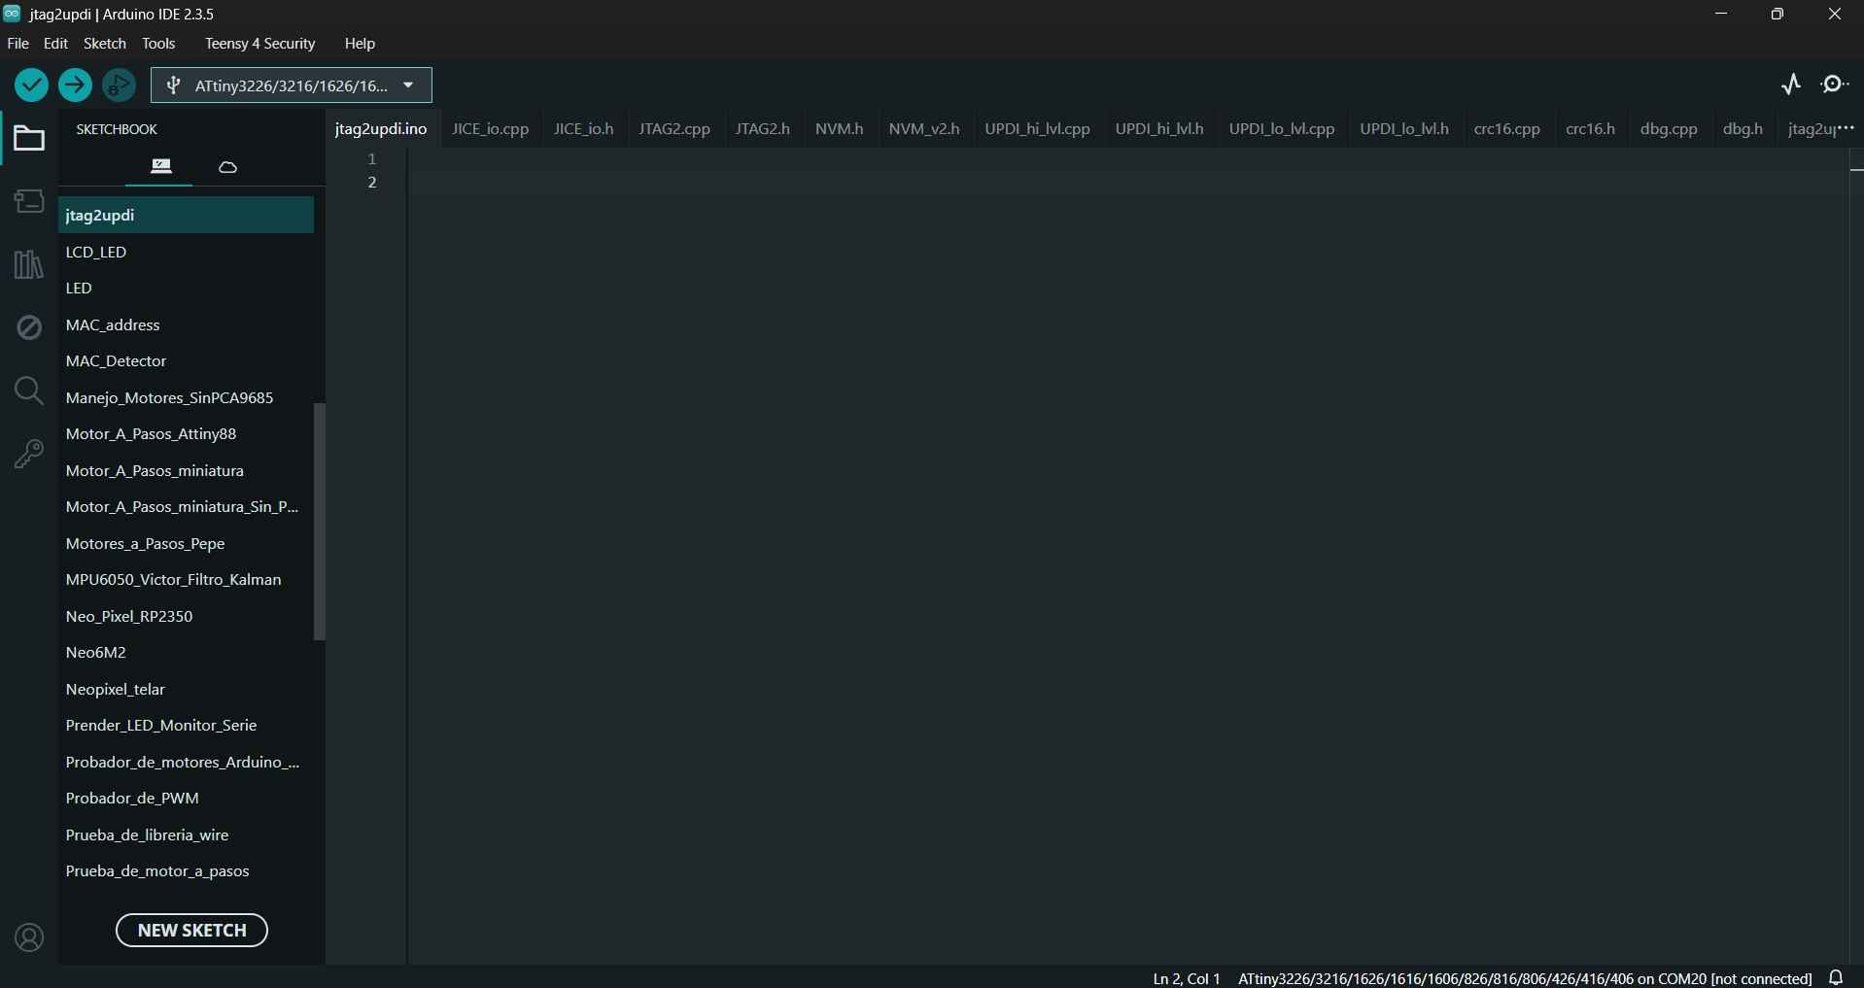Image resolution: width=1864 pixels, height=988 pixels.
Task: Open the Sketch menu
Action: point(105,44)
